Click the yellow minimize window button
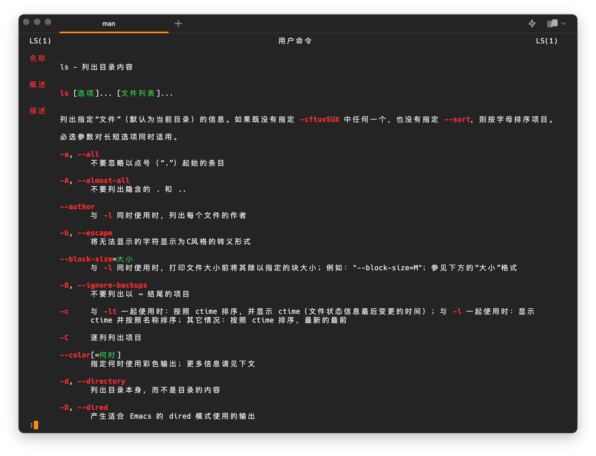Screen dimensions: 596x456 (x=37, y=22)
